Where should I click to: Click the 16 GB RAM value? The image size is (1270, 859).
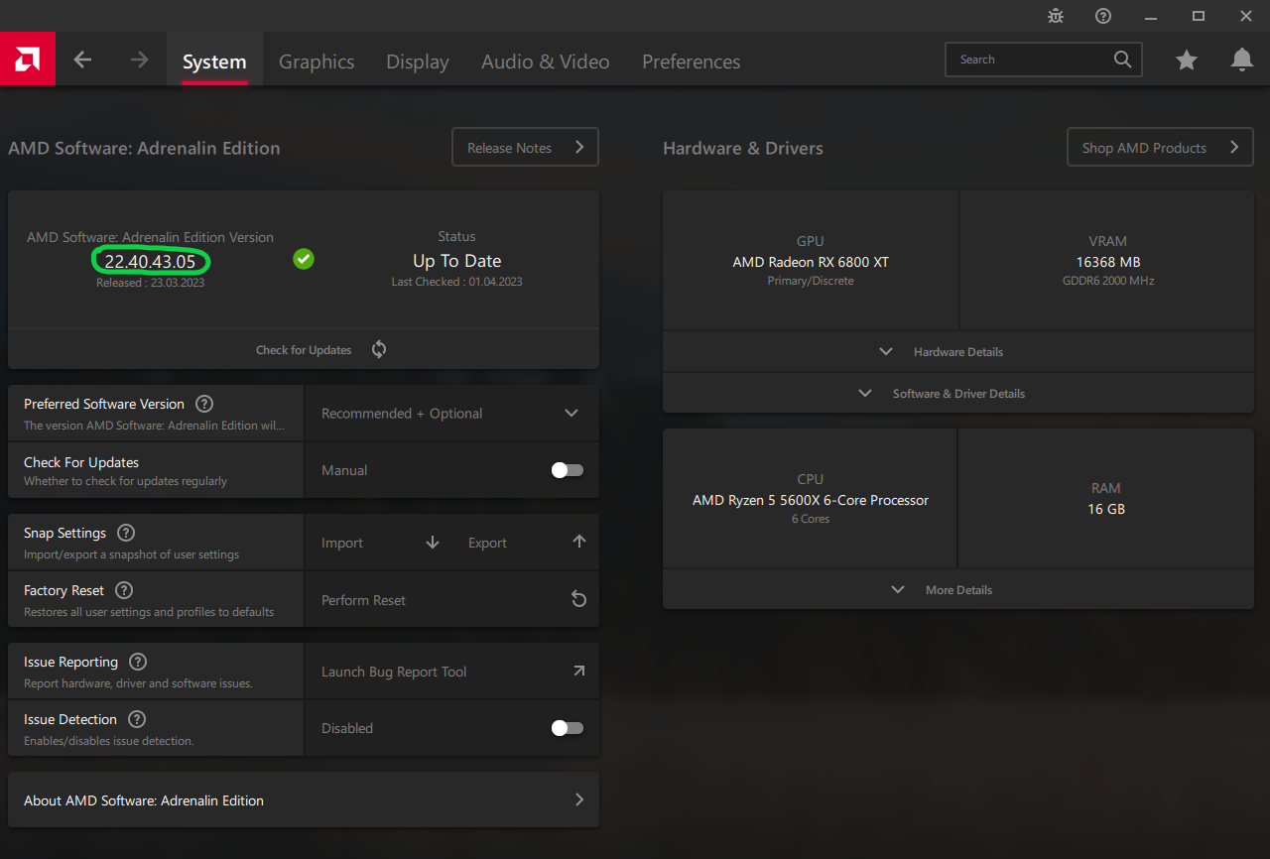click(1106, 509)
